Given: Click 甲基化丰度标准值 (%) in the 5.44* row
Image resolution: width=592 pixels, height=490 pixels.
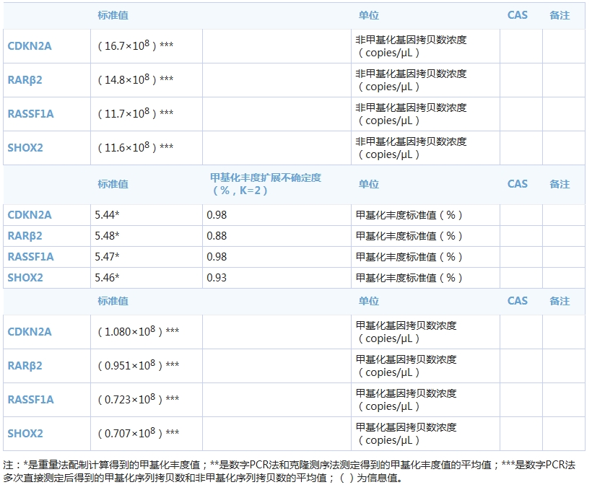Looking at the screenshot, I should click(x=409, y=215).
